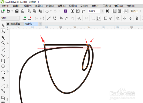Open the 效果(C) menu
Screen dimensions: 143x103
click(x=61, y=6)
